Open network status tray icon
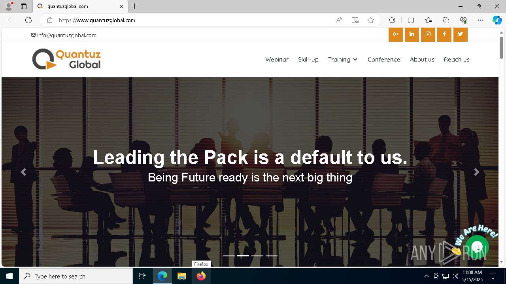 pyautogui.click(x=446, y=276)
